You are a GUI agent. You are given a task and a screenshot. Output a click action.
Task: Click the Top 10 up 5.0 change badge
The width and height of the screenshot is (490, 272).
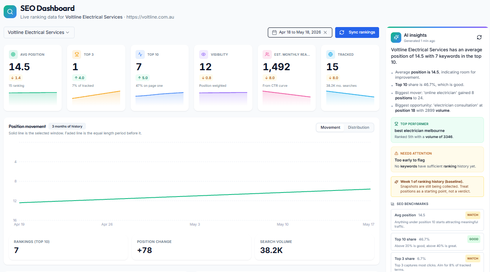tap(143, 78)
